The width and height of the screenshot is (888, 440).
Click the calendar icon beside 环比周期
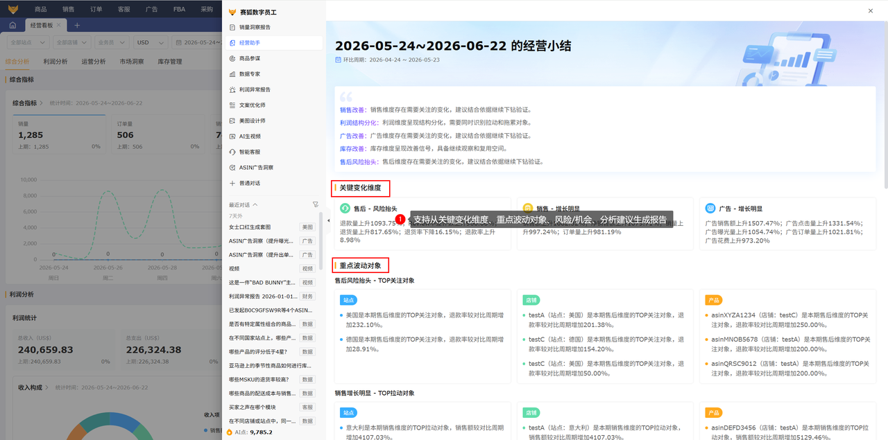[338, 60]
